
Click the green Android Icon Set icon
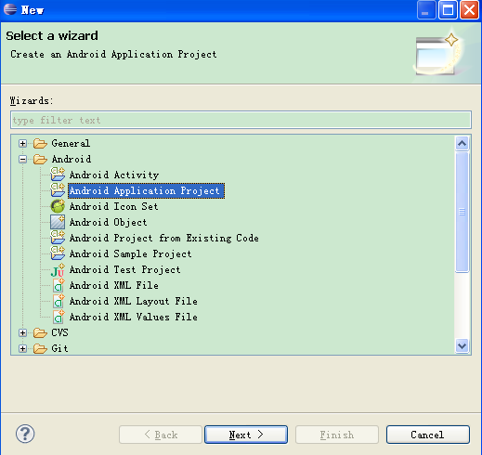click(x=58, y=206)
